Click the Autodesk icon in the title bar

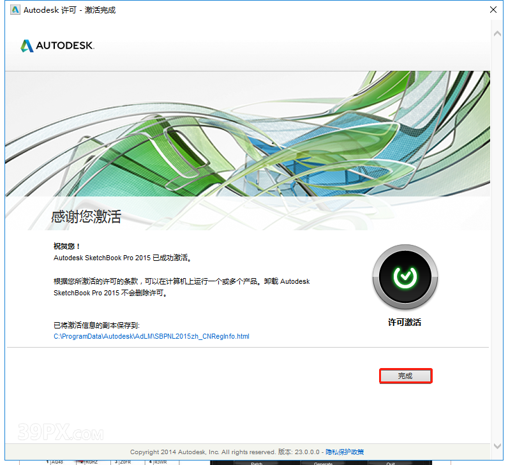pyautogui.click(x=15, y=10)
